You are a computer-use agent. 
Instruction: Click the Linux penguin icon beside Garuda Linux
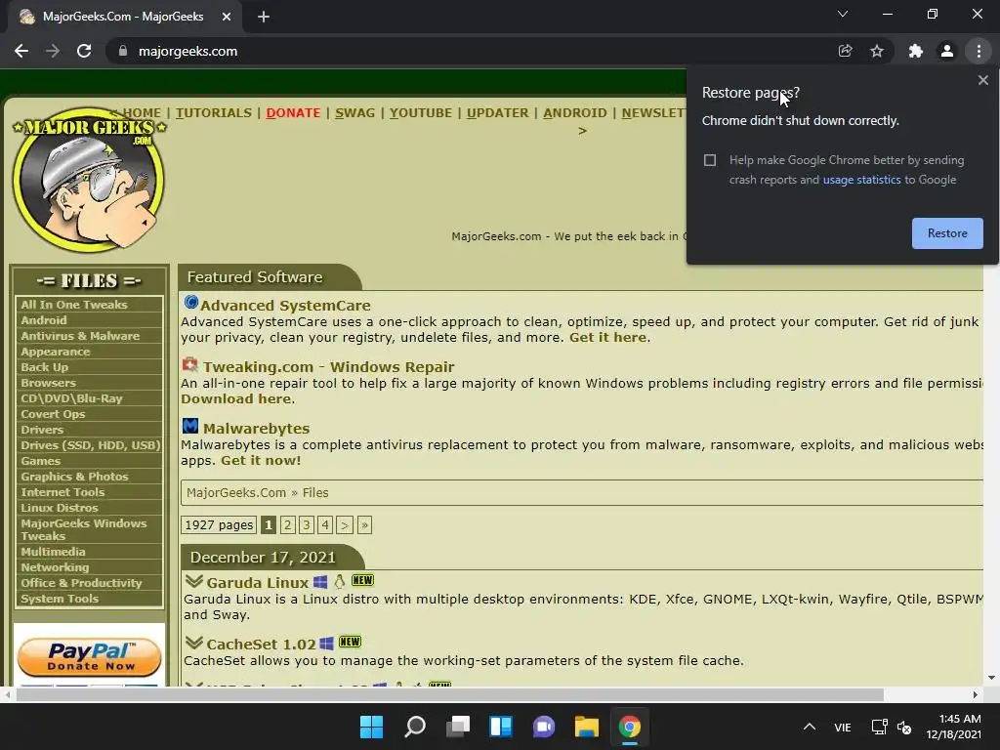[x=340, y=581]
